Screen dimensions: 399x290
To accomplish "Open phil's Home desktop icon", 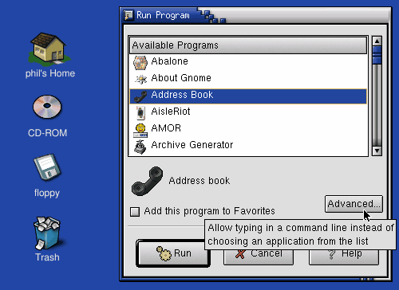I will [x=49, y=49].
